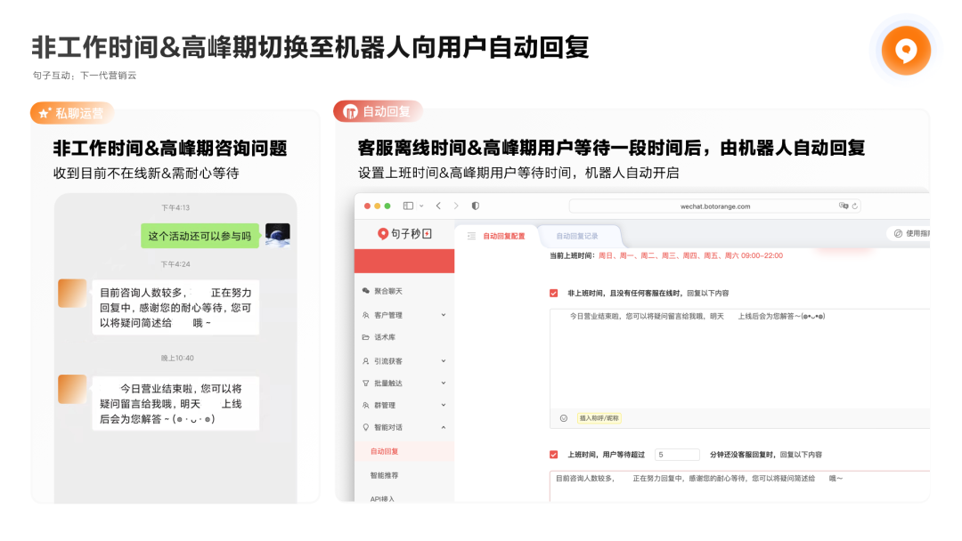Collapse the menu using the icon beside 自动回复配置
Screen dimensions: 962x541
(471, 236)
